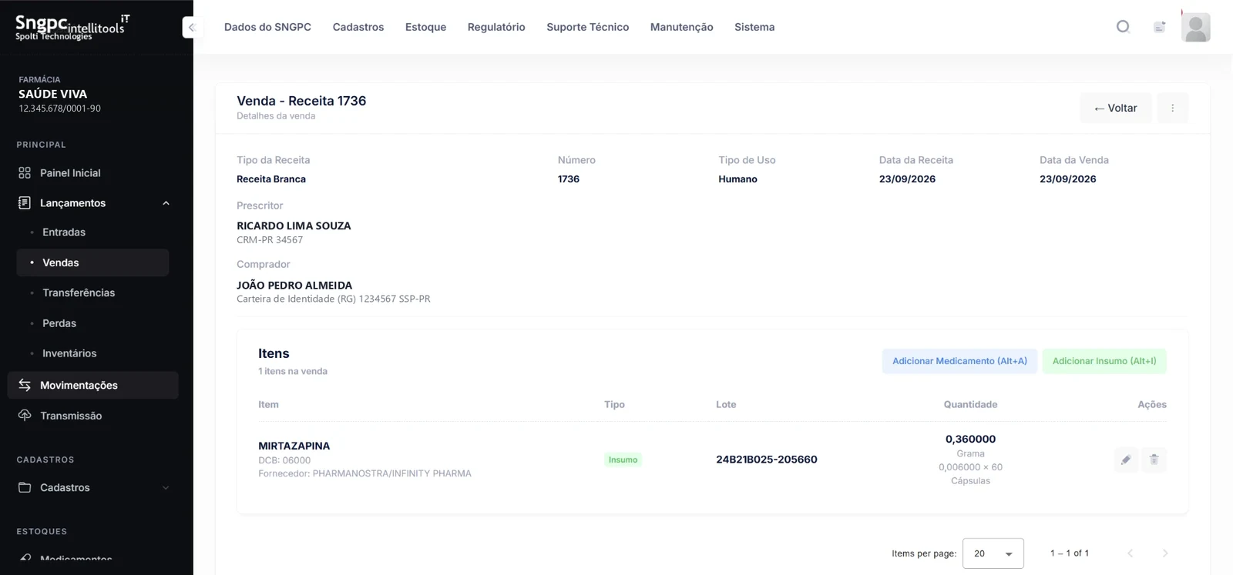The height and width of the screenshot is (575, 1233).
Task: Open the Cadastros top menu
Action: point(358,27)
